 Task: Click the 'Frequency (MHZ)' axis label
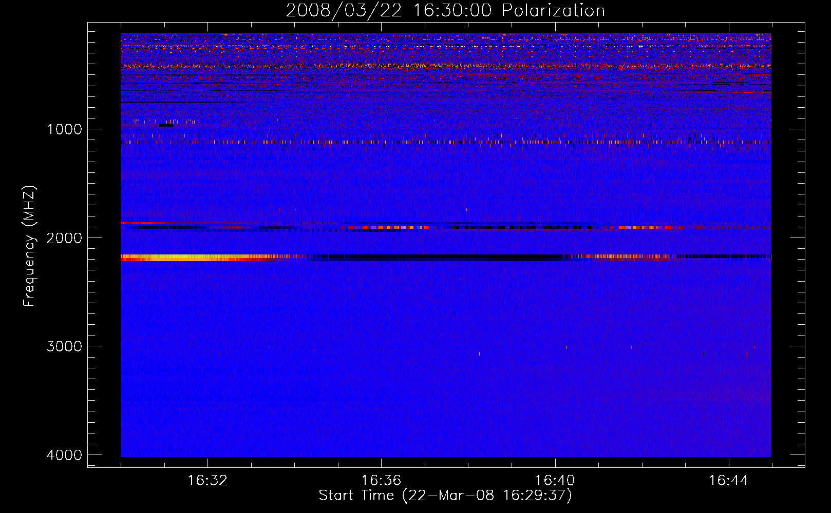click(x=29, y=246)
